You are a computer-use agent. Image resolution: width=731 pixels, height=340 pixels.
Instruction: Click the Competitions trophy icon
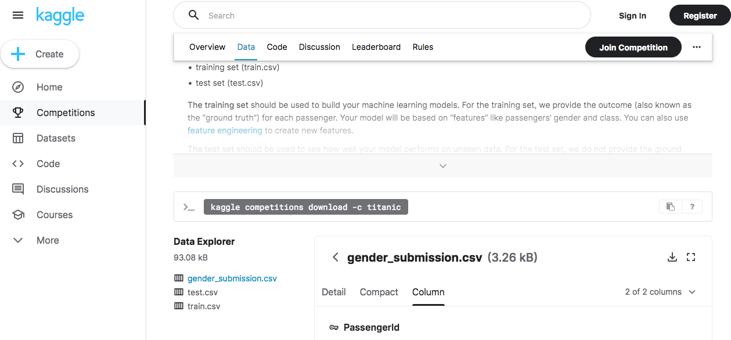[18, 113]
